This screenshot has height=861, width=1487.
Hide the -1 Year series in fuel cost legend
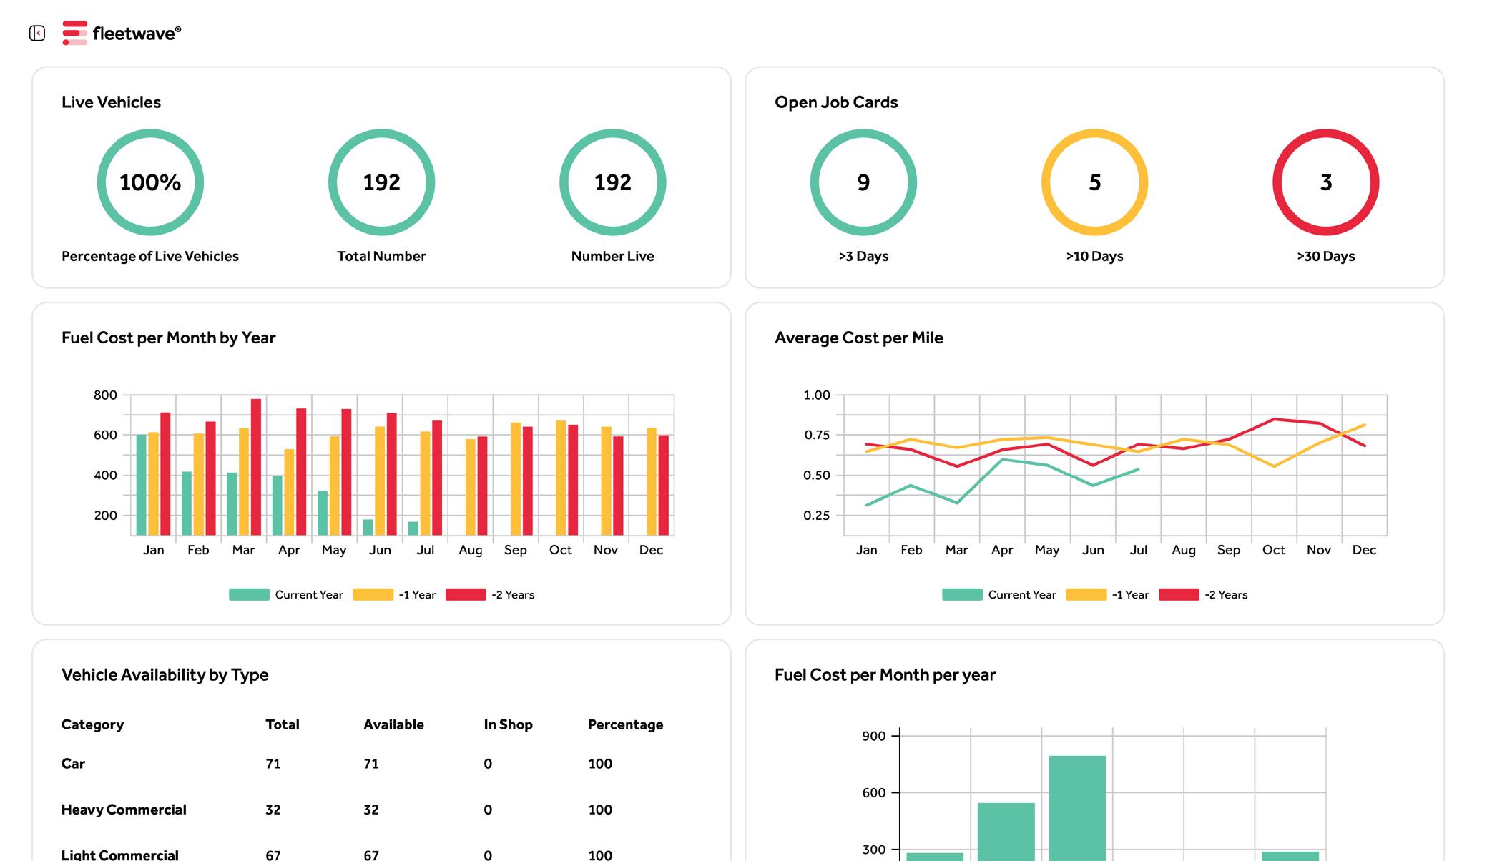(x=395, y=594)
